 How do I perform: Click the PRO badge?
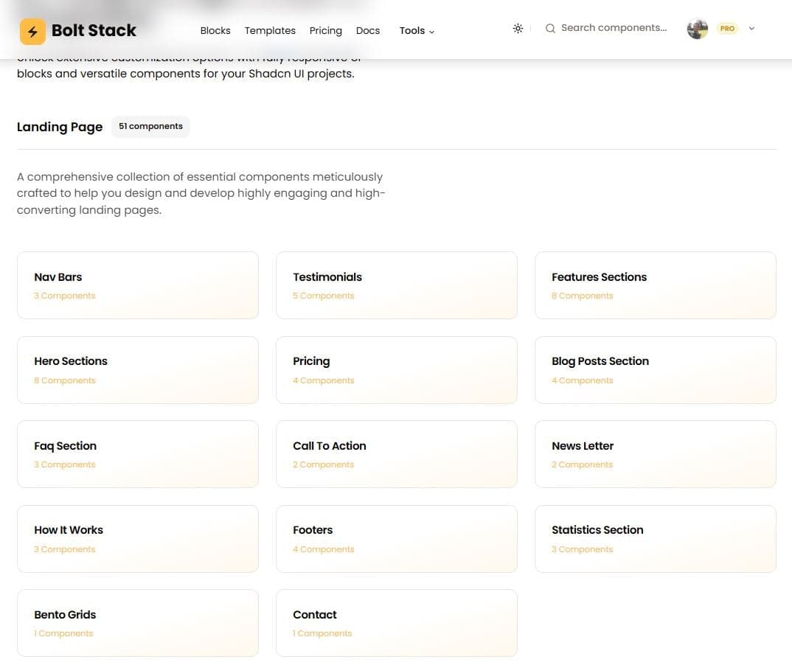tap(727, 29)
